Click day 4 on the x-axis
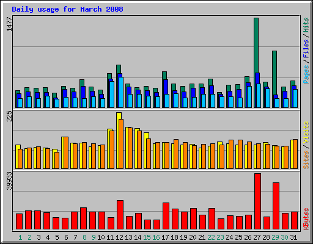 [48, 237]
